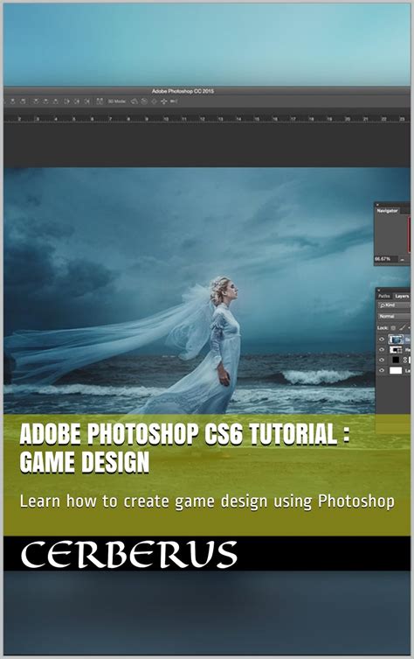414x659 pixels.
Task: Click the Align horizontal centers icon in options bar
Action: click(12, 102)
